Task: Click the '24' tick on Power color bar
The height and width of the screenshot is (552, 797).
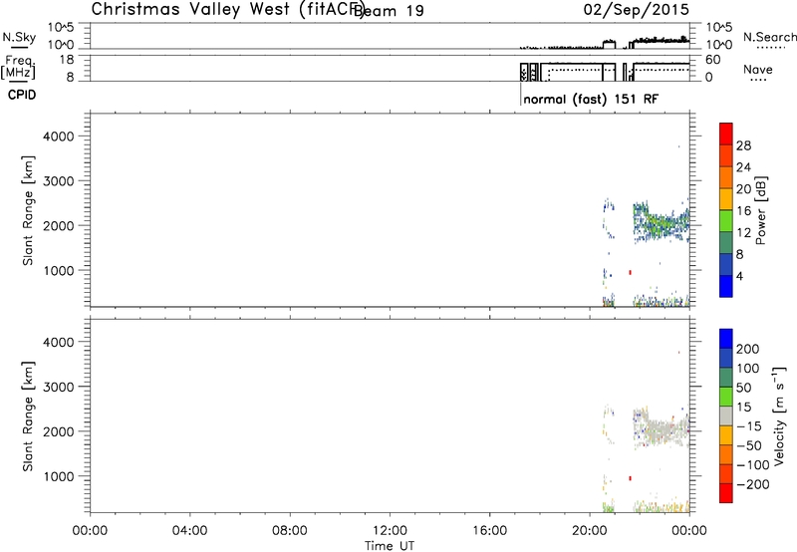Action: click(743, 167)
